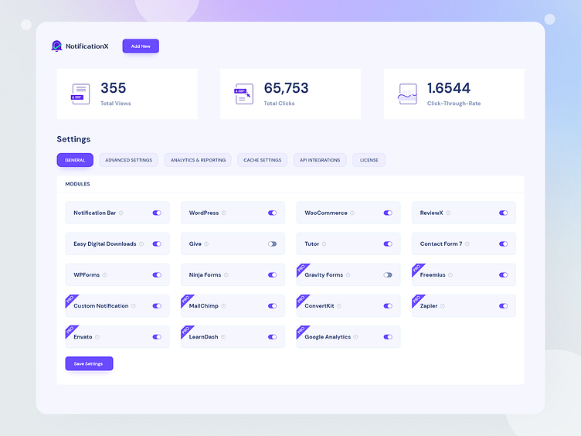
Task: Open the API Integrations tab
Action: point(320,160)
